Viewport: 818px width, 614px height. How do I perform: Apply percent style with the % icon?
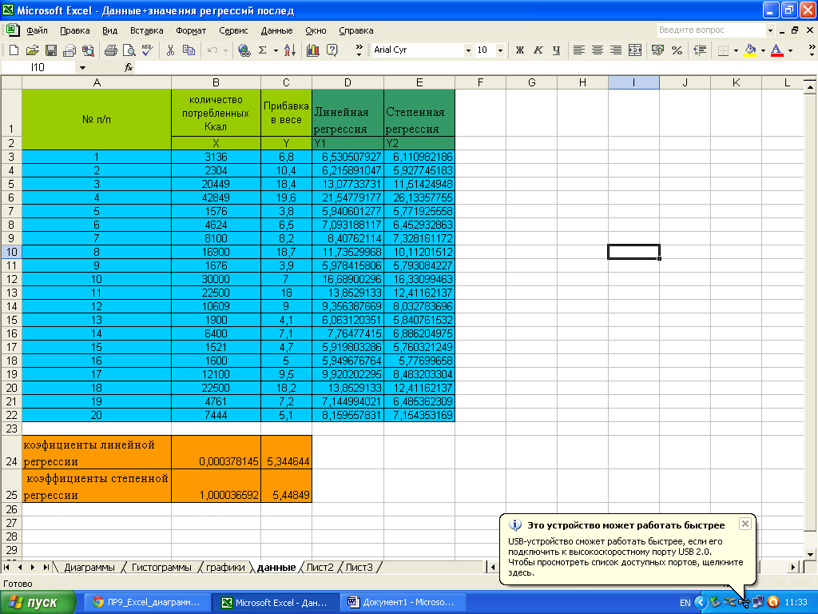tap(677, 50)
